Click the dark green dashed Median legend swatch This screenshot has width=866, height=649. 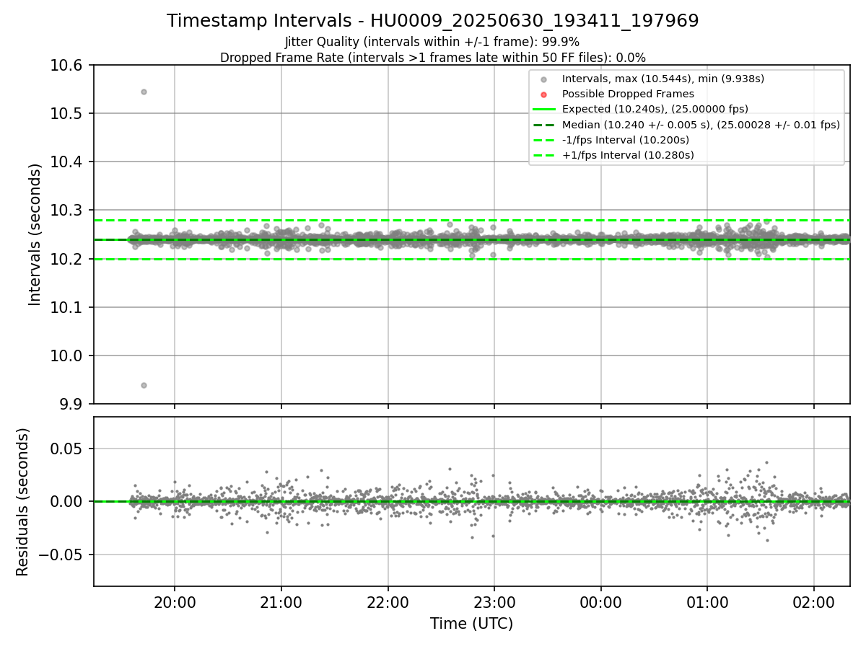tap(544, 125)
